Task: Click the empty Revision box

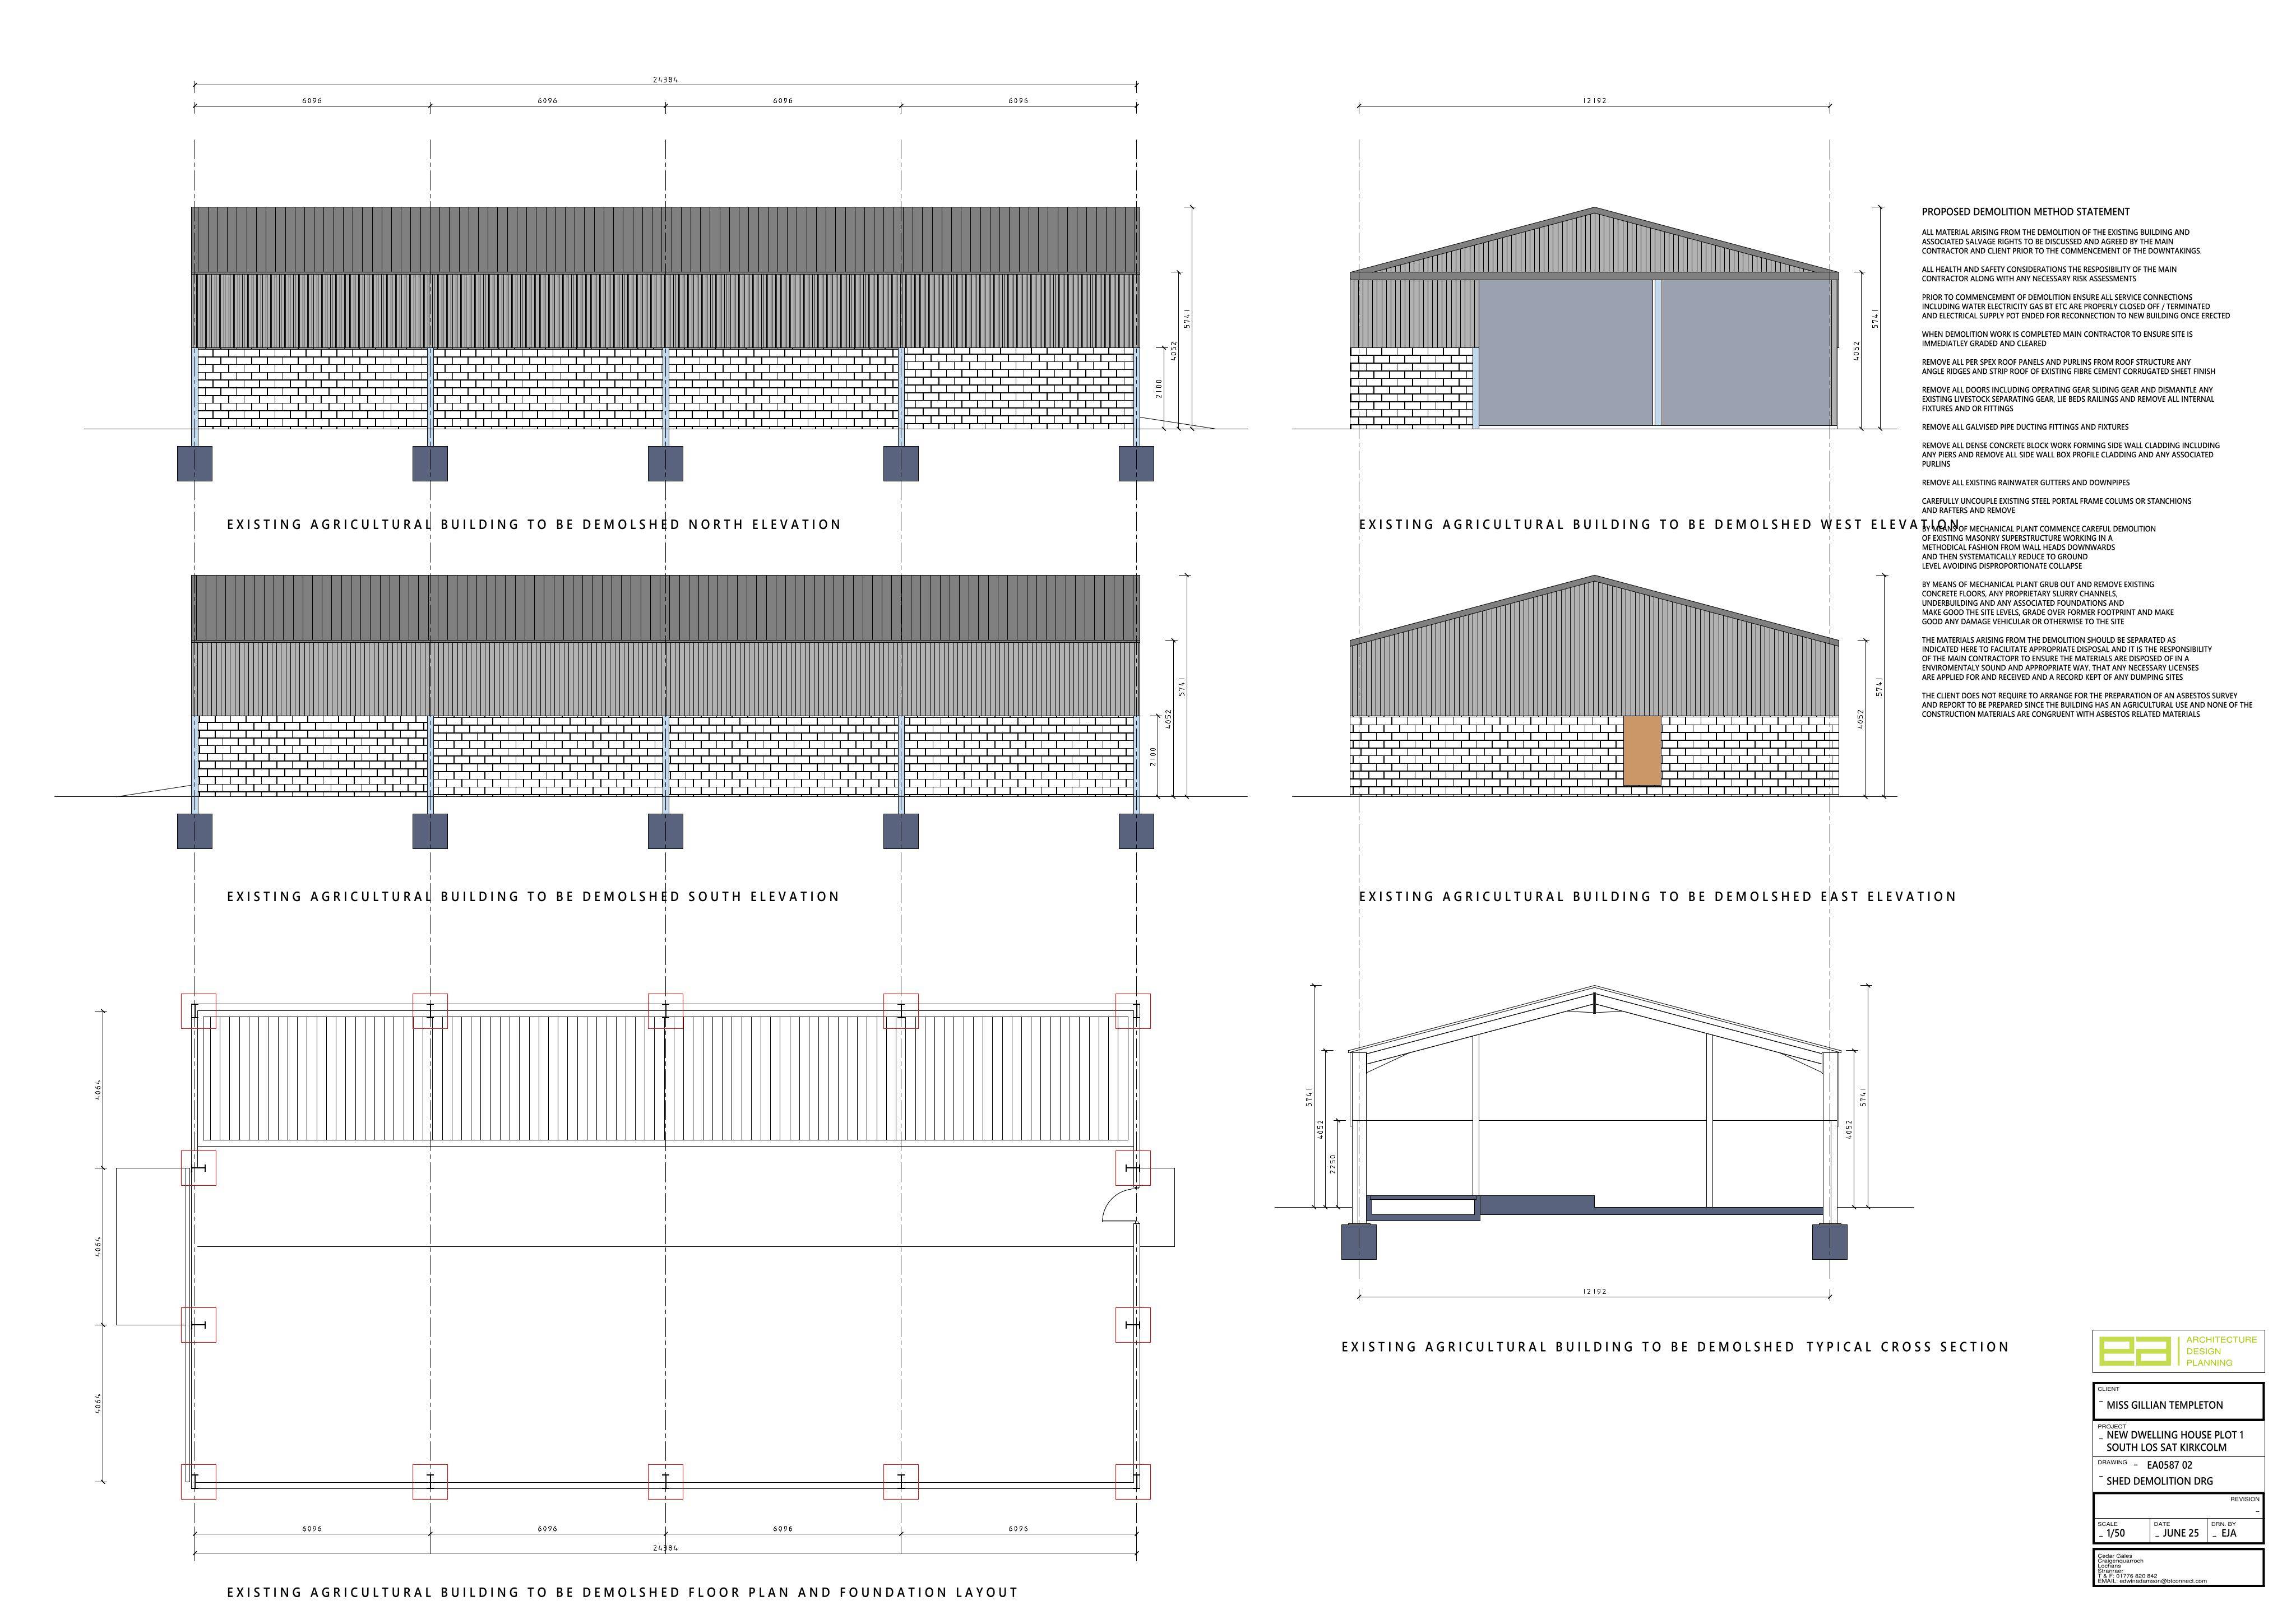Action: tap(2178, 1506)
